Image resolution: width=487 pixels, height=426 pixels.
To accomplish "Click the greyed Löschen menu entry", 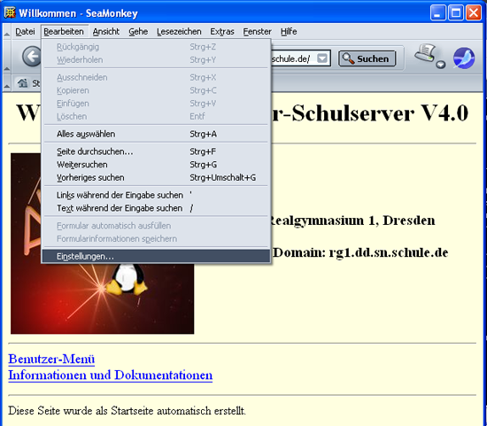I will point(156,117).
